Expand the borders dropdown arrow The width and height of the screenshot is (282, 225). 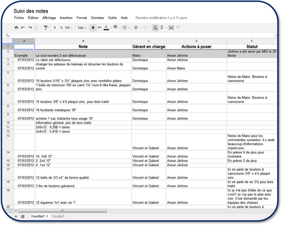tap(129, 28)
